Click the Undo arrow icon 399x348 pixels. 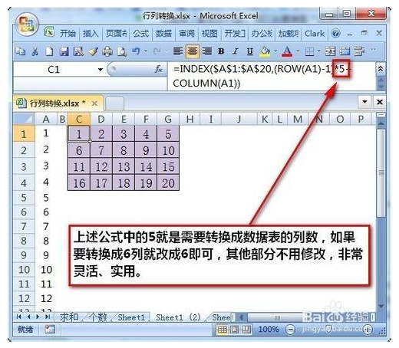136,51
